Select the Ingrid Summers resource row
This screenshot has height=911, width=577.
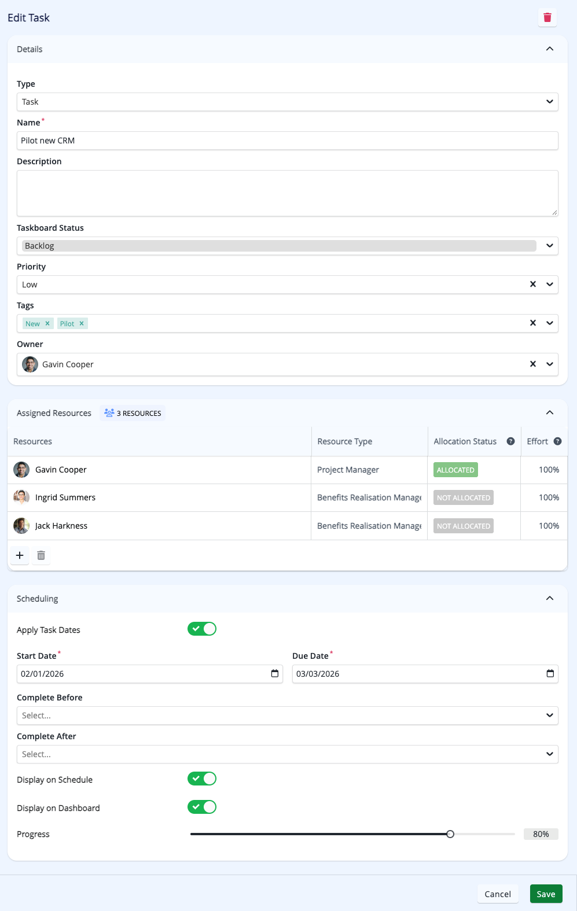(x=288, y=497)
